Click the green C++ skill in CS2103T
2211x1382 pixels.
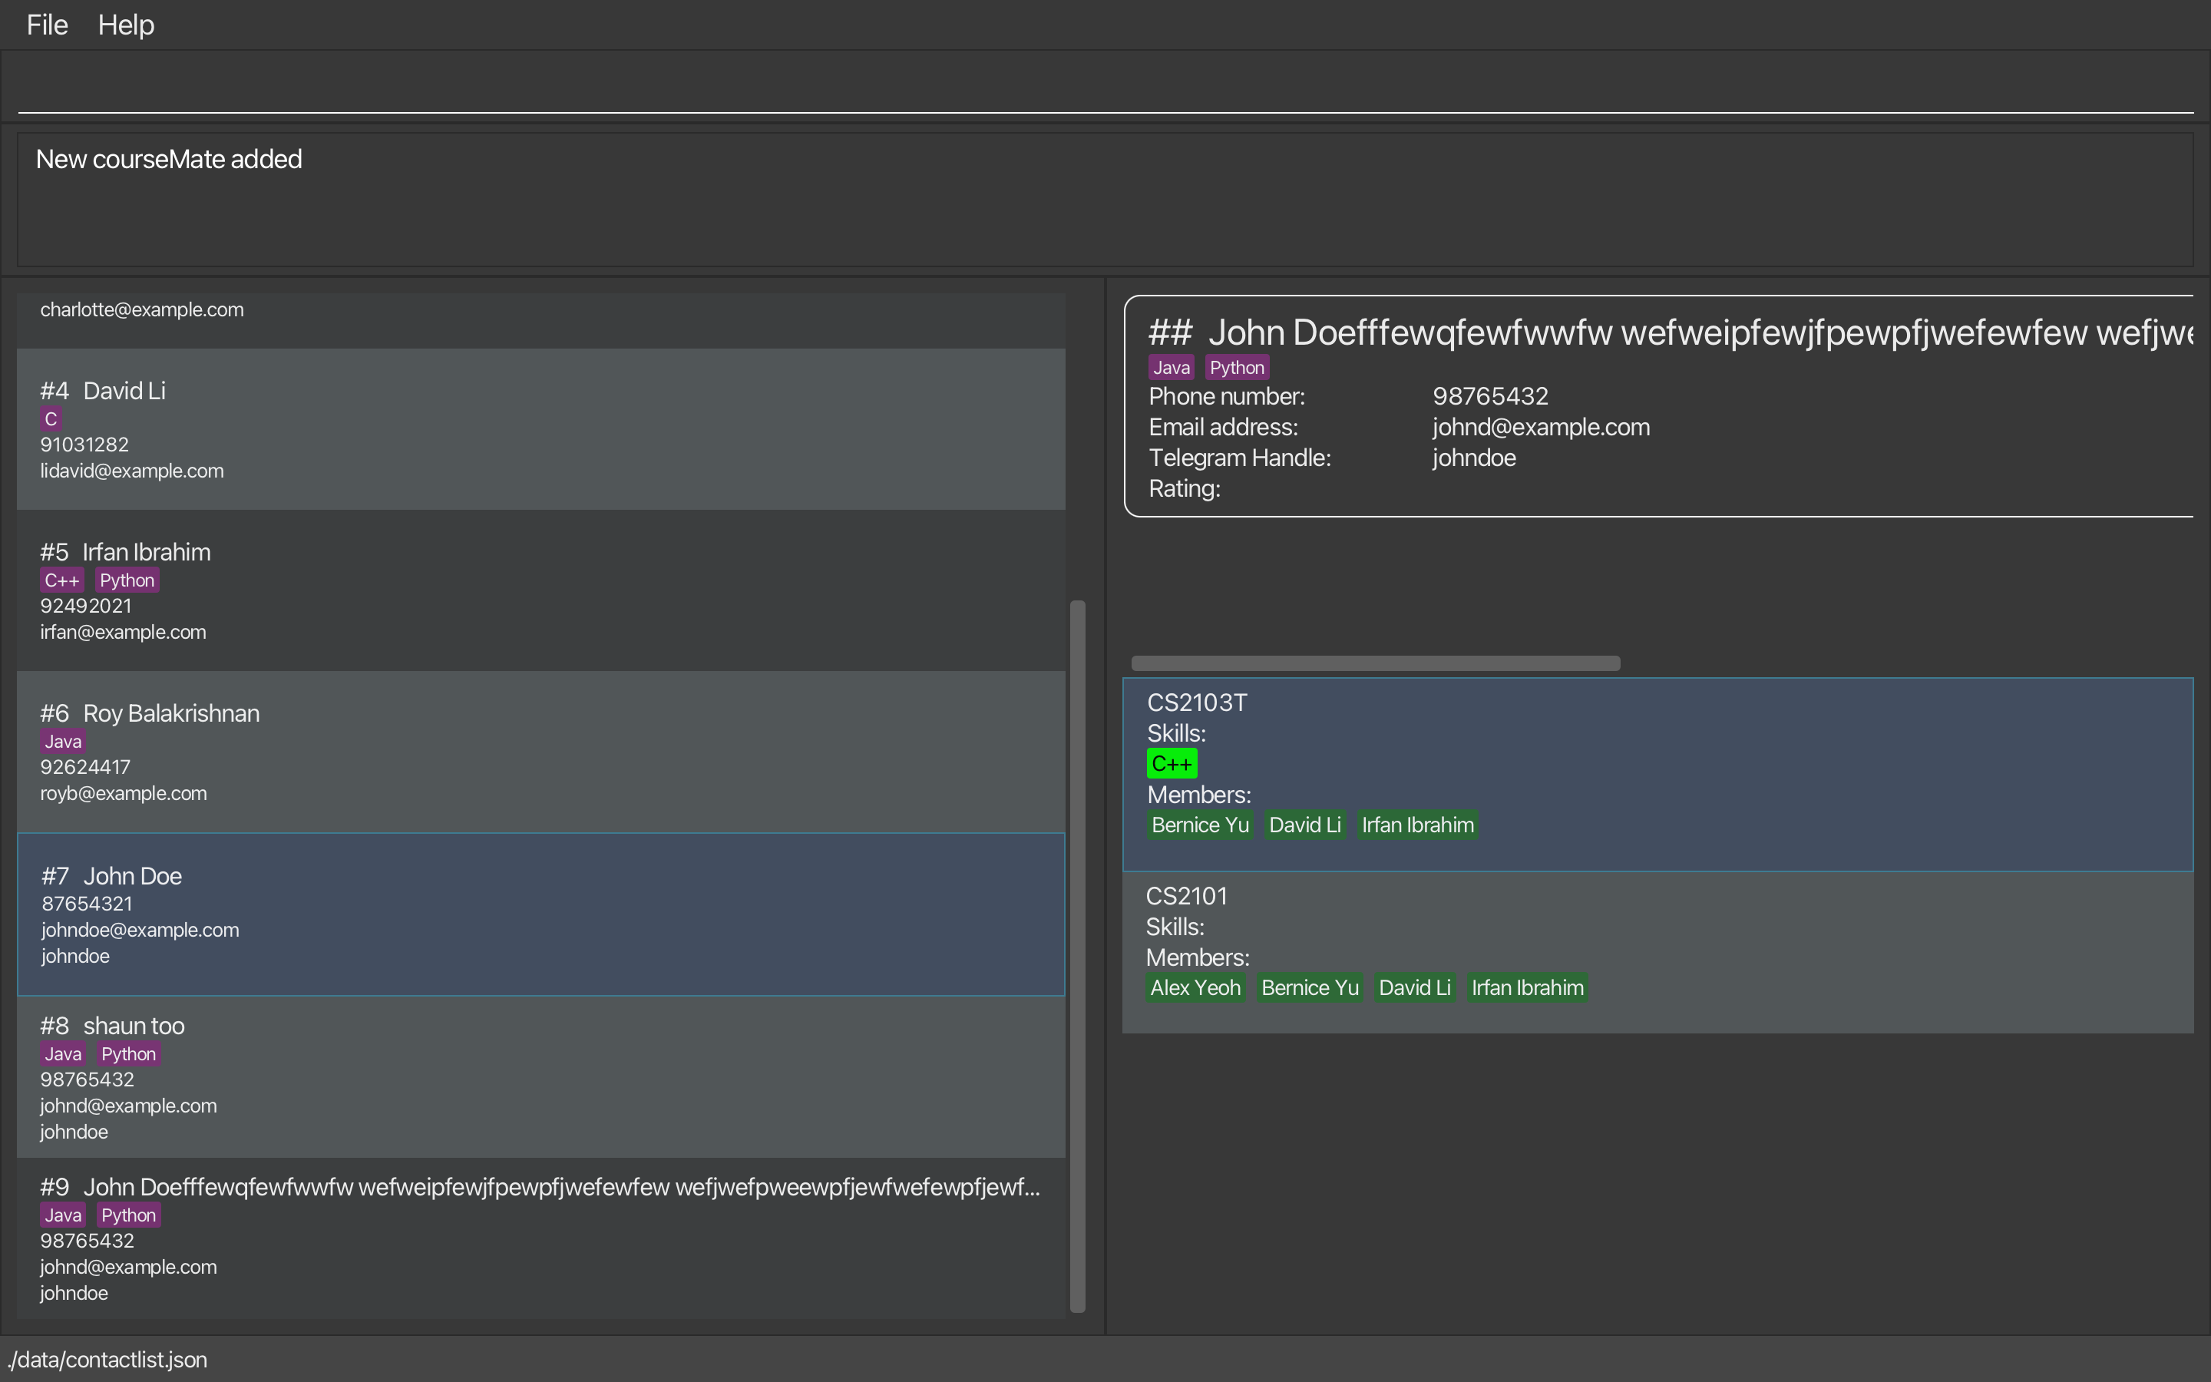coord(1172,763)
